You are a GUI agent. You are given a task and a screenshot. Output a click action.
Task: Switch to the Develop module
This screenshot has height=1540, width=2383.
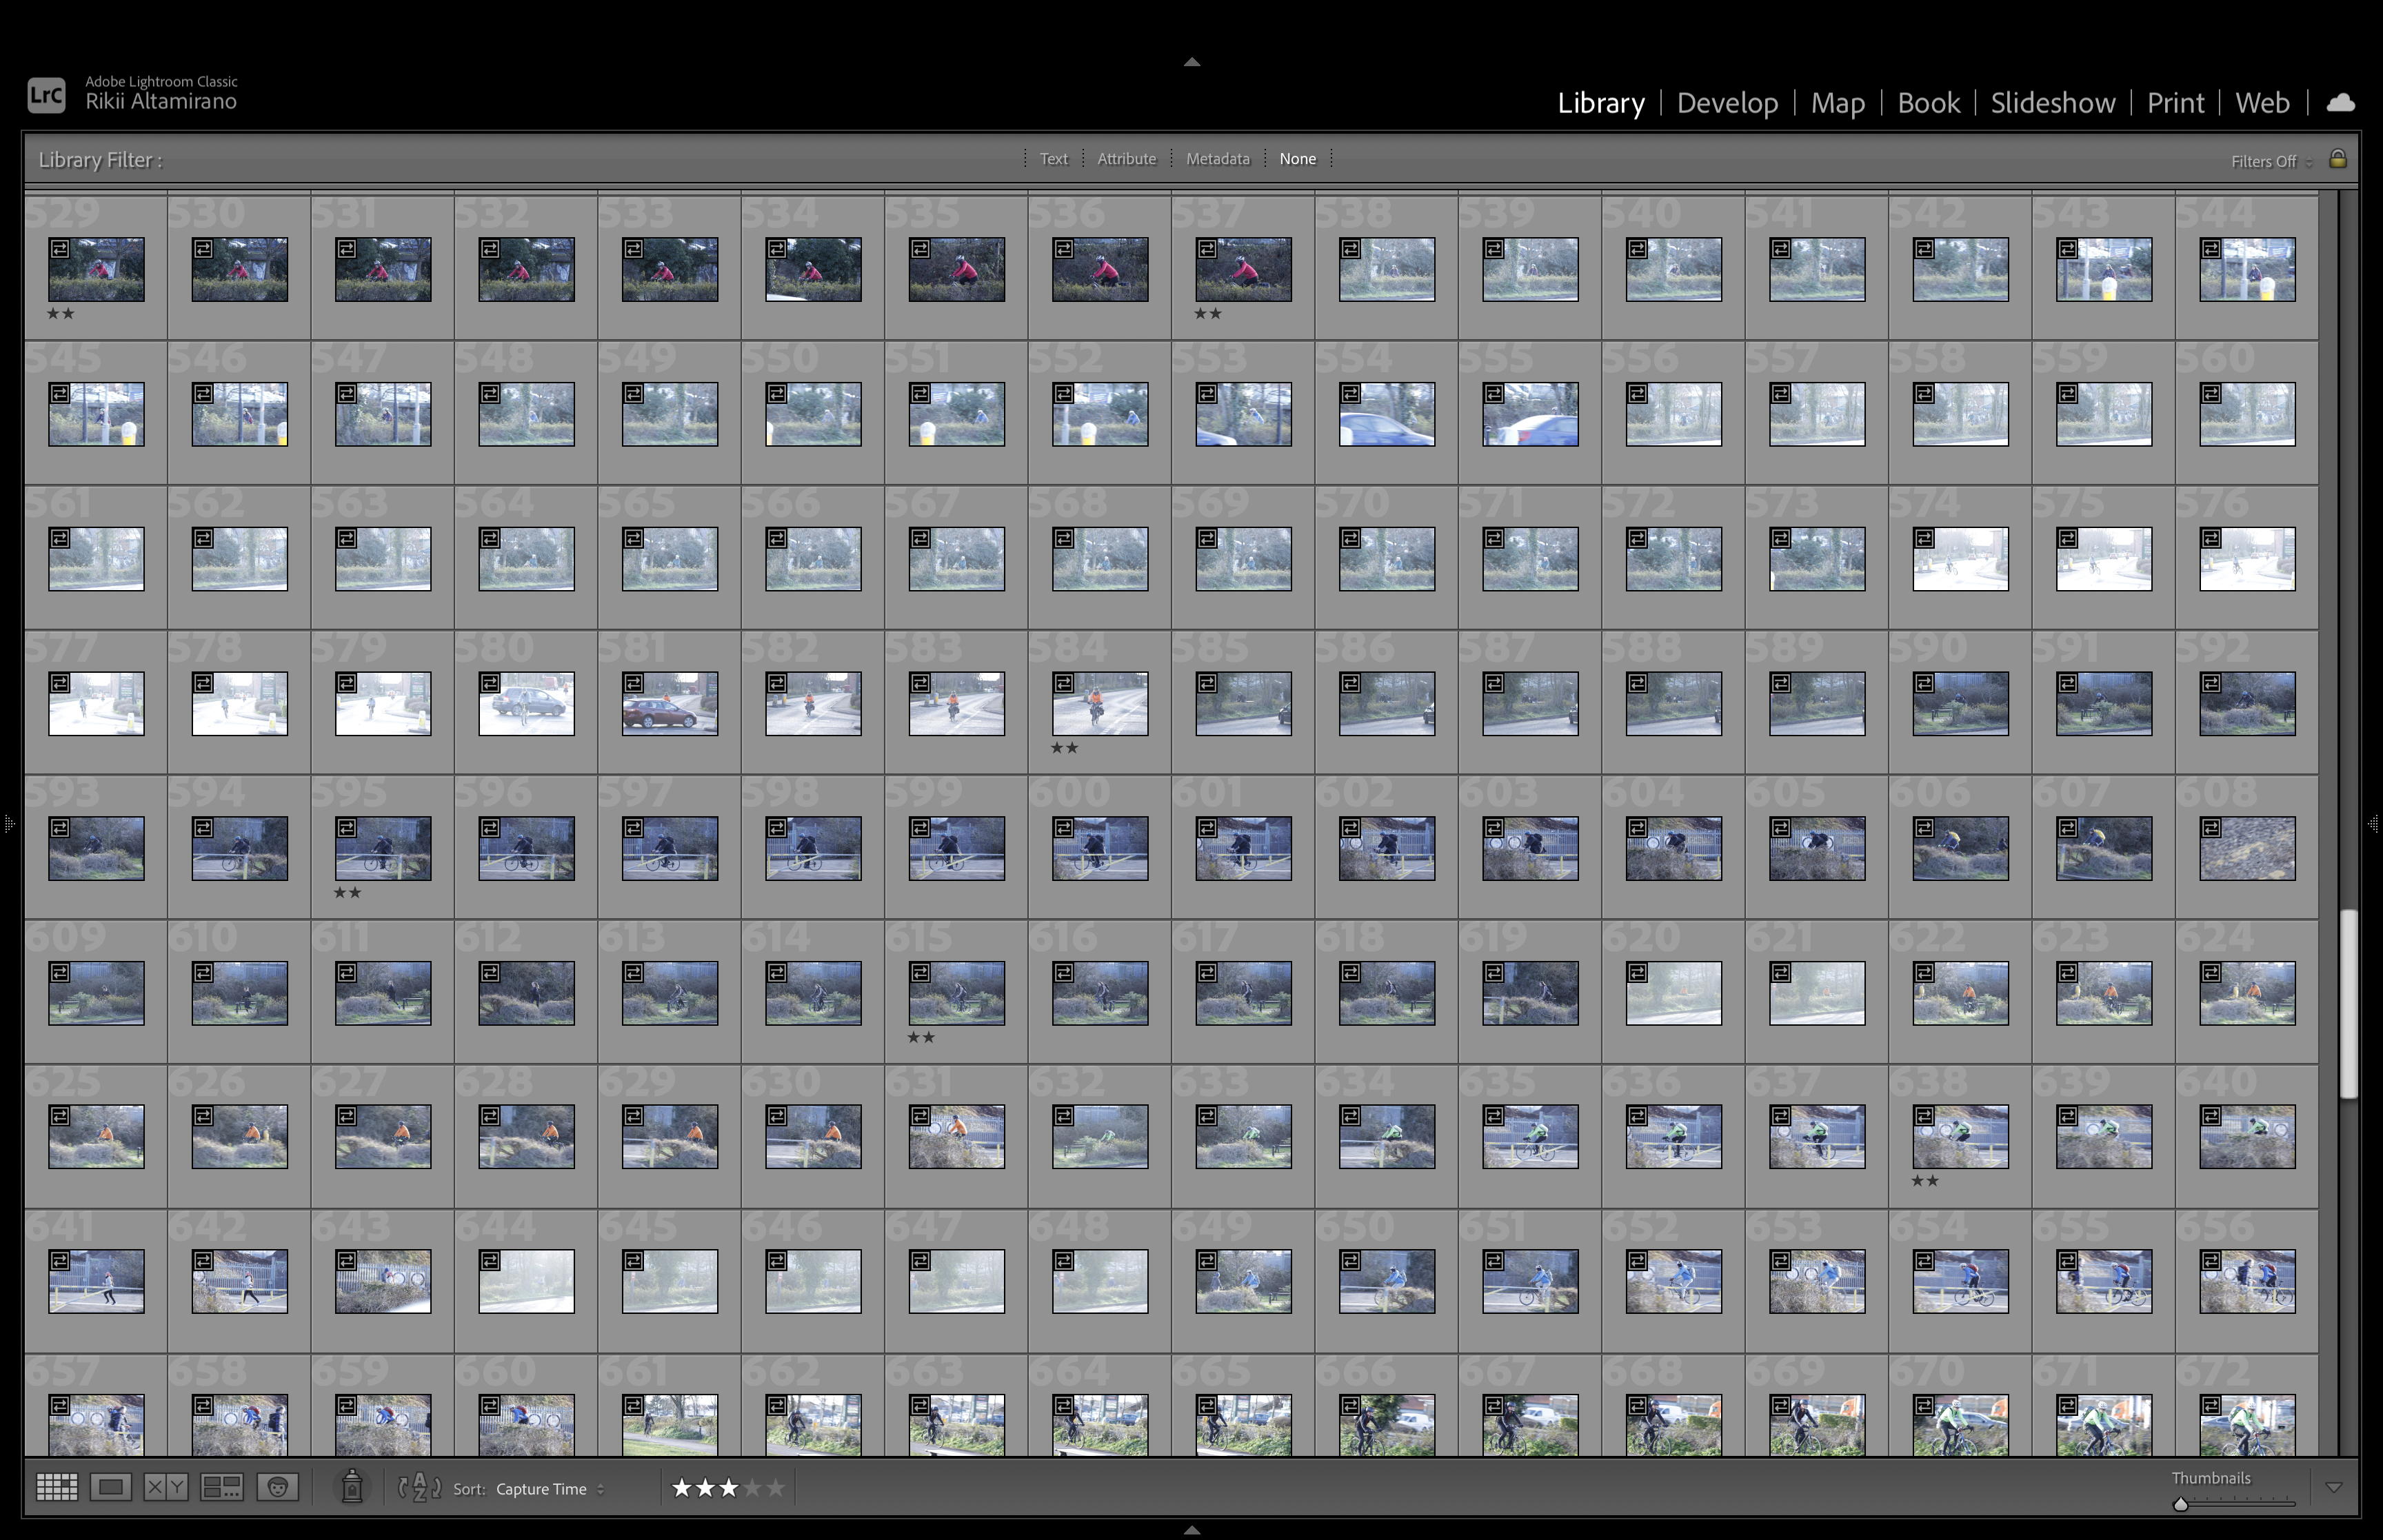1727,103
